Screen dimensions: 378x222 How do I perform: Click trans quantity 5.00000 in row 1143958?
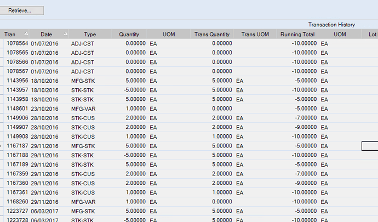coord(222,99)
